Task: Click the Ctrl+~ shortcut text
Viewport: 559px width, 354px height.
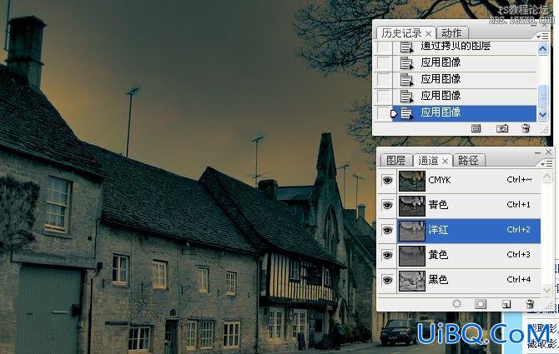Action: click(519, 180)
